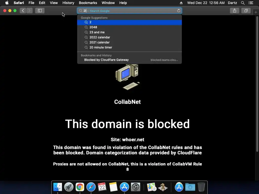Open the Safari menu
This screenshot has height=194, width=259.
pos(19,3)
